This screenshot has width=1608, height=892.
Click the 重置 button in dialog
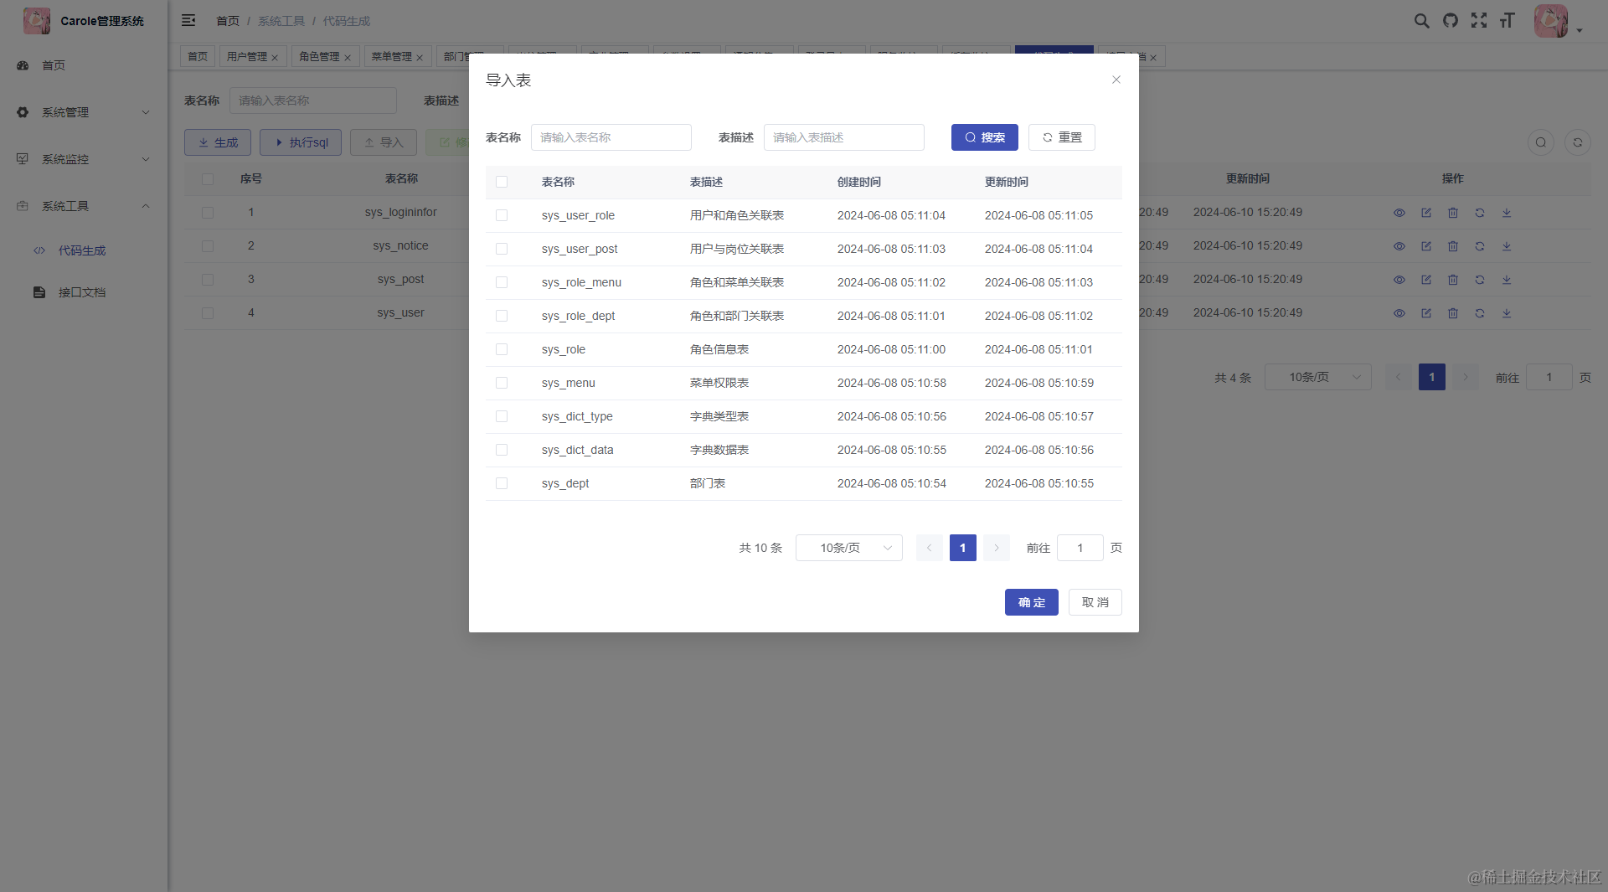[x=1061, y=137]
